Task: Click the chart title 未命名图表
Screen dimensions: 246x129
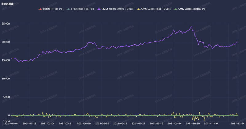Action: coord(7,3)
